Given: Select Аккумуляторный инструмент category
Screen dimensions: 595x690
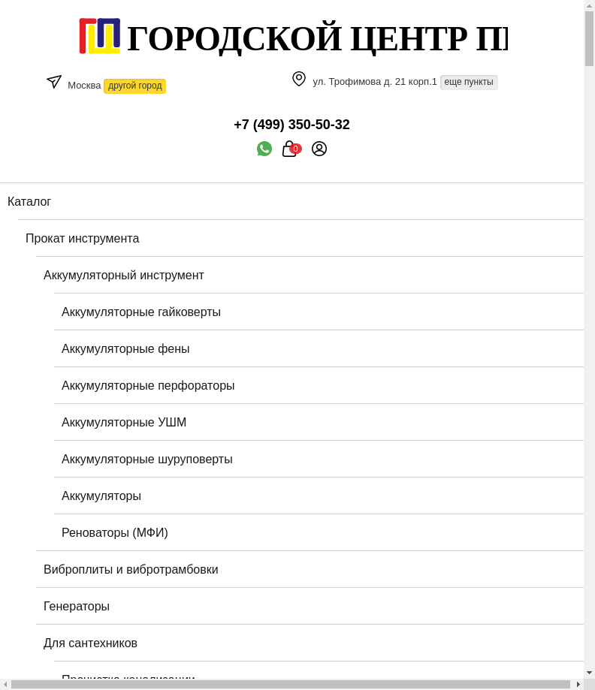Looking at the screenshot, I should coord(124,275).
